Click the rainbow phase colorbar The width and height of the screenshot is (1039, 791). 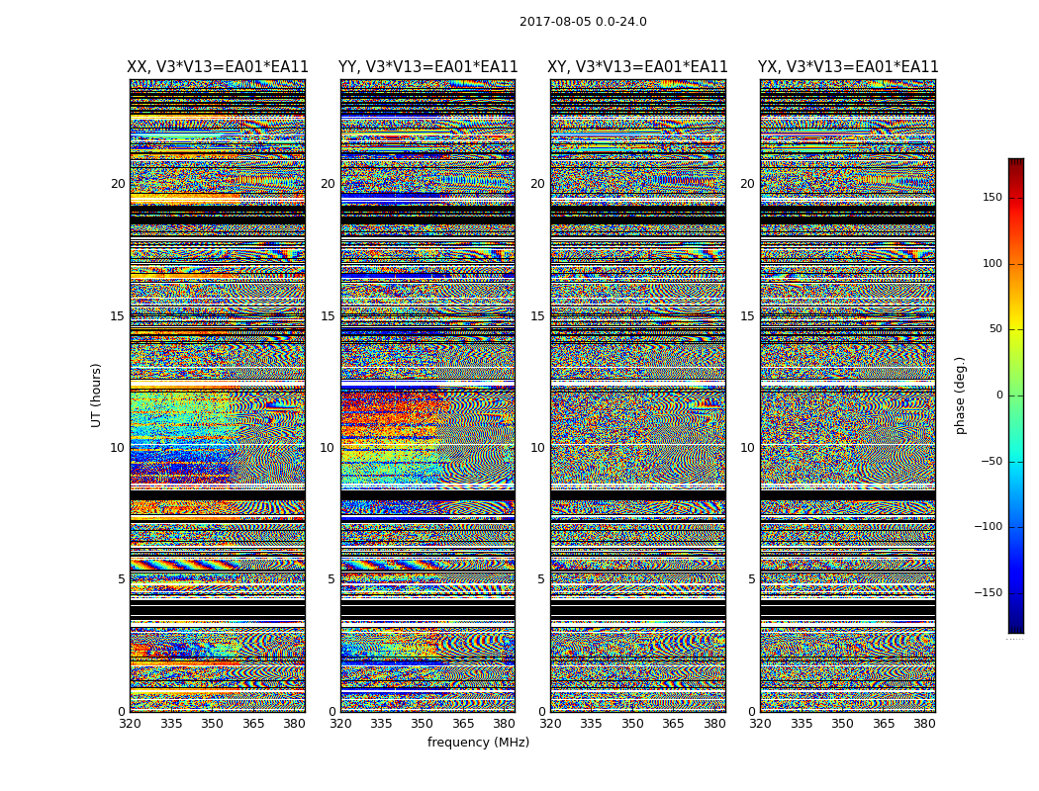tap(1016, 395)
